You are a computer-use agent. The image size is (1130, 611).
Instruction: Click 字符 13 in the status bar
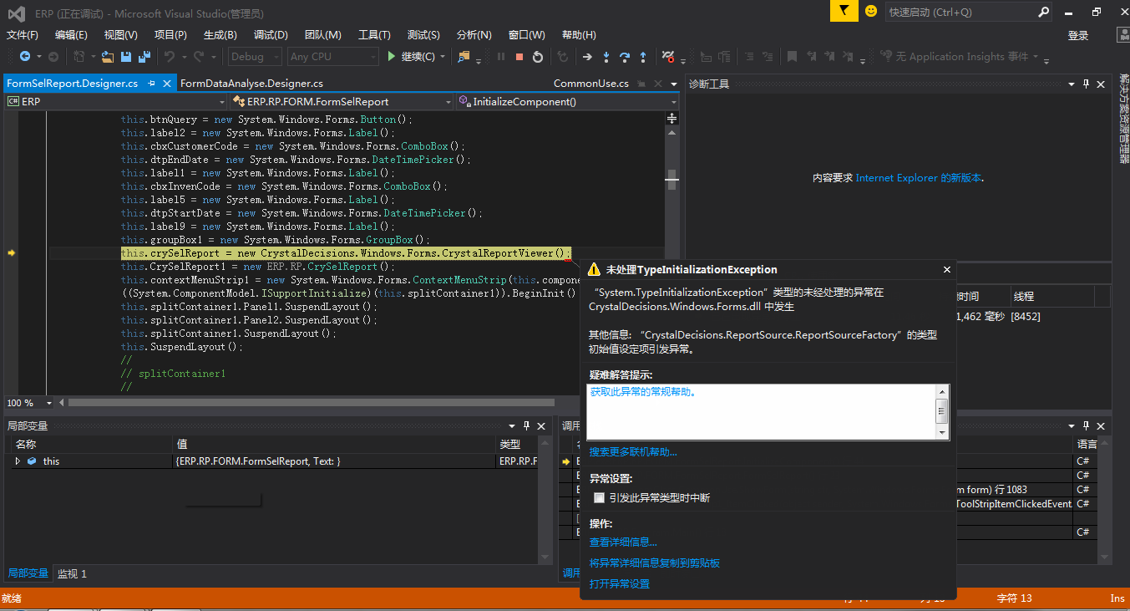click(x=1015, y=598)
